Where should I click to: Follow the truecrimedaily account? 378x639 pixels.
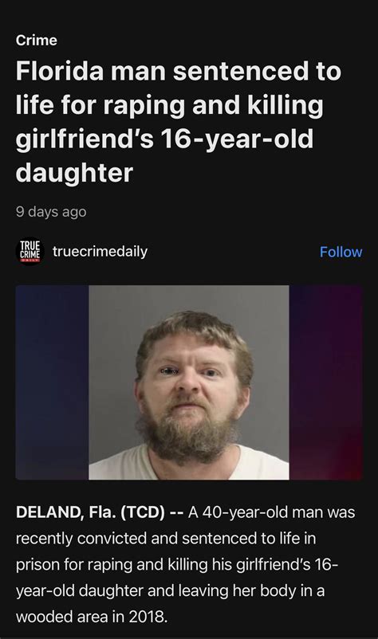coord(341,252)
